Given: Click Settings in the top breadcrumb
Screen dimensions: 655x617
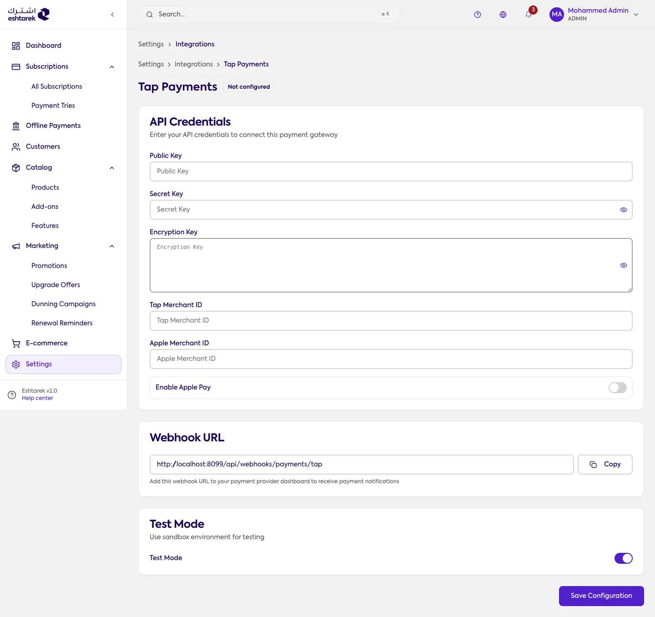Looking at the screenshot, I should (151, 44).
